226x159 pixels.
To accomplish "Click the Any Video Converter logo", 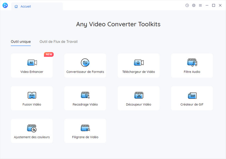I will (5, 5).
